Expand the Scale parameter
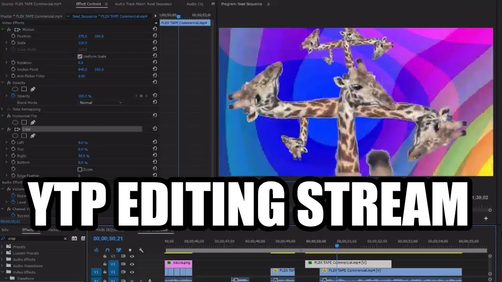502x282 pixels. coord(6,43)
